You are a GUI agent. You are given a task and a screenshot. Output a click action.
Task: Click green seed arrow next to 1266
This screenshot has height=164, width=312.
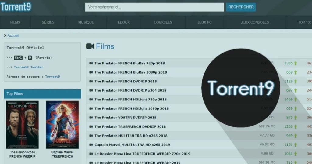tap(296, 126)
